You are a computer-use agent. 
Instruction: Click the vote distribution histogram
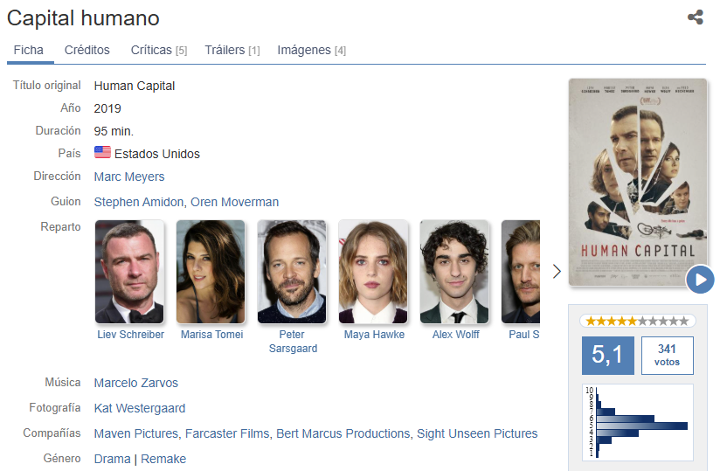point(637,422)
